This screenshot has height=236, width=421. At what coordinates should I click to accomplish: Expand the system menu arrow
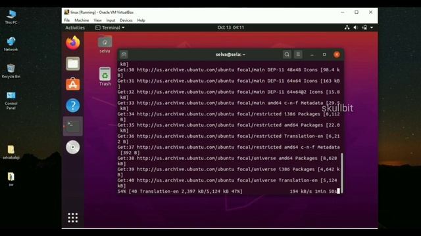[x=372, y=28]
